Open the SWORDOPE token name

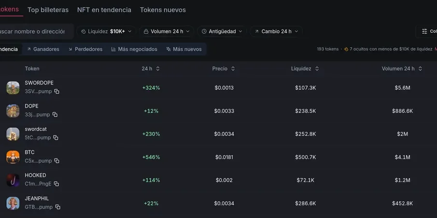pos(39,82)
